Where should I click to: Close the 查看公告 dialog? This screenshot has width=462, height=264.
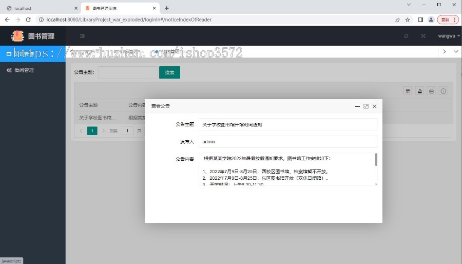(375, 106)
